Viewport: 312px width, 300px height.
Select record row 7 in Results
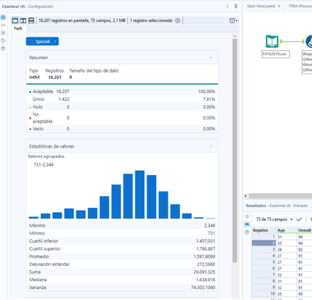pos(264,275)
